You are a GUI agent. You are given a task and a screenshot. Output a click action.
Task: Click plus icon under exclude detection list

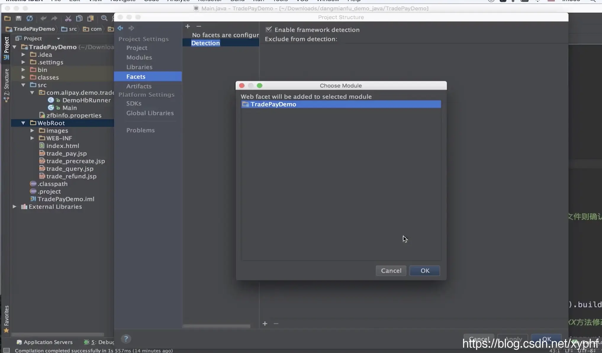pyautogui.click(x=265, y=323)
